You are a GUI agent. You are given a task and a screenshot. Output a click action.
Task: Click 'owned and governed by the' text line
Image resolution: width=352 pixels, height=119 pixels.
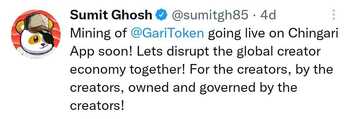(213, 87)
